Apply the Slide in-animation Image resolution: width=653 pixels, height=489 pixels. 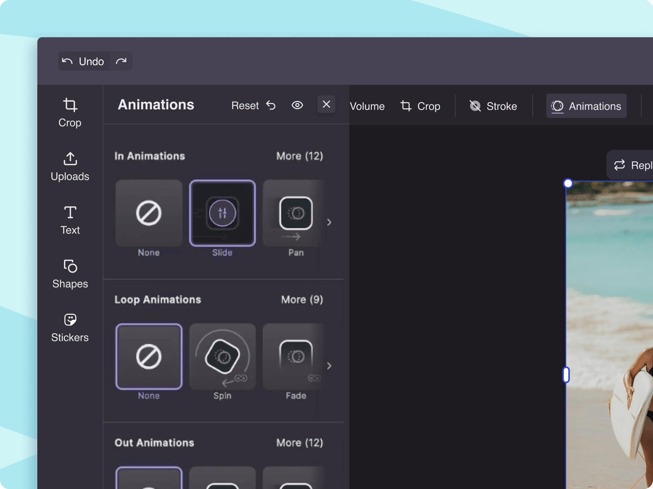[222, 213]
